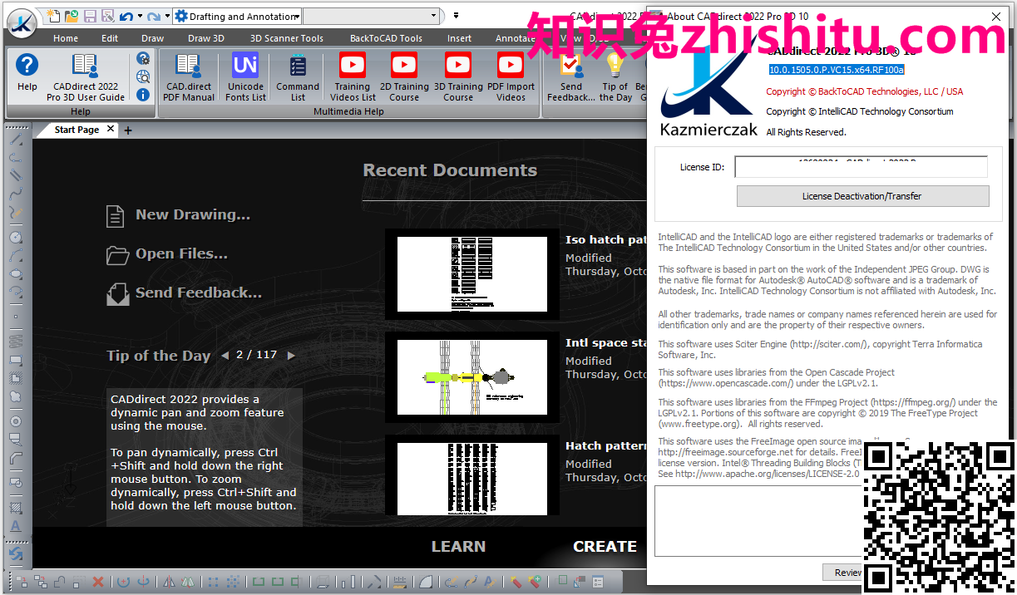This screenshot has width=1017, height=595.
Task: Open Customize Quick Access Toolbar arrow
Action: coord(456,16)
